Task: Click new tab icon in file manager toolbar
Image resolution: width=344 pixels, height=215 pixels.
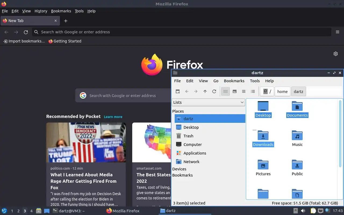Action: 178,91
